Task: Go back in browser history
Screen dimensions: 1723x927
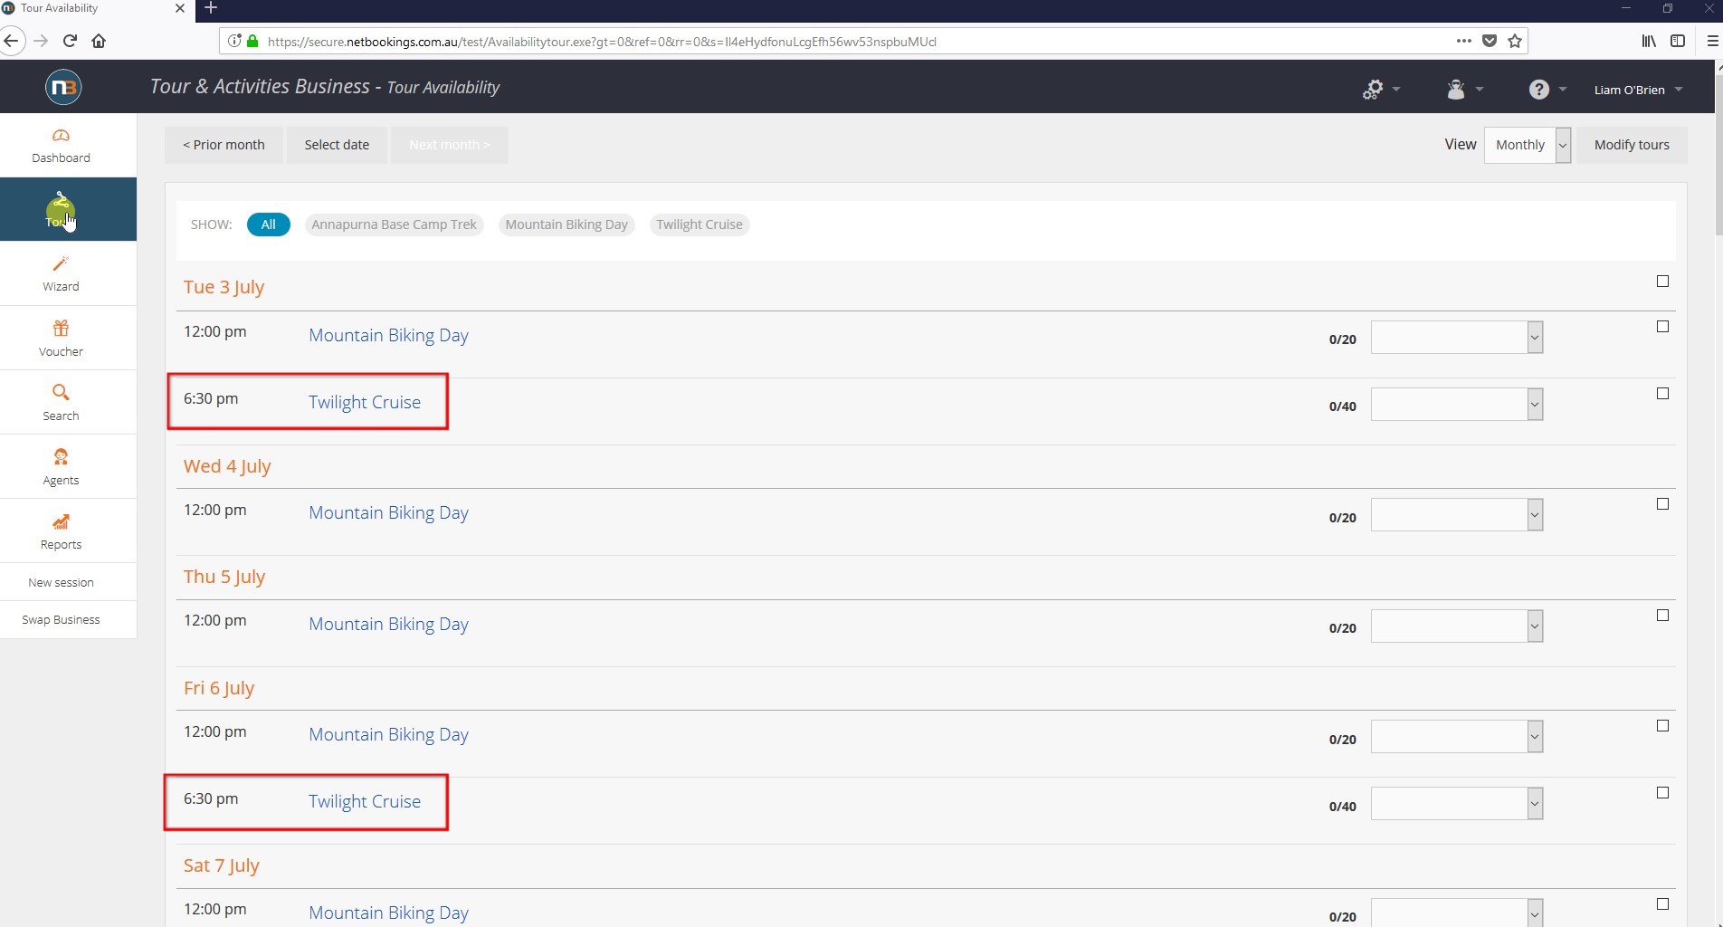Action: pos(11,41)
